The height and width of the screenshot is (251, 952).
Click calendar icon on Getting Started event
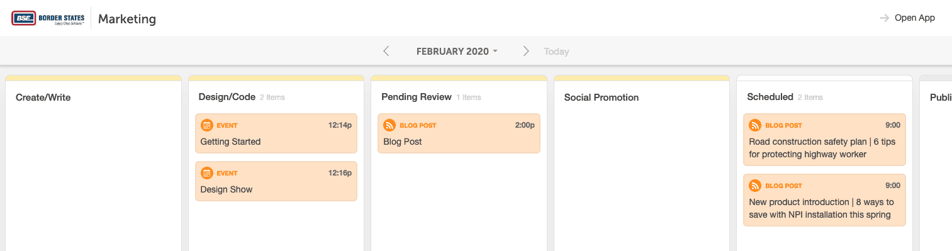206,125
